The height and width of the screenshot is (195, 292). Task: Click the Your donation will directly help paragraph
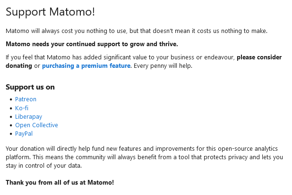144,157
